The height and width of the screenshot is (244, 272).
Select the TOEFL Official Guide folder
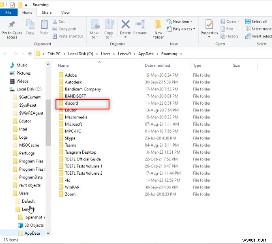click(79, 159)
